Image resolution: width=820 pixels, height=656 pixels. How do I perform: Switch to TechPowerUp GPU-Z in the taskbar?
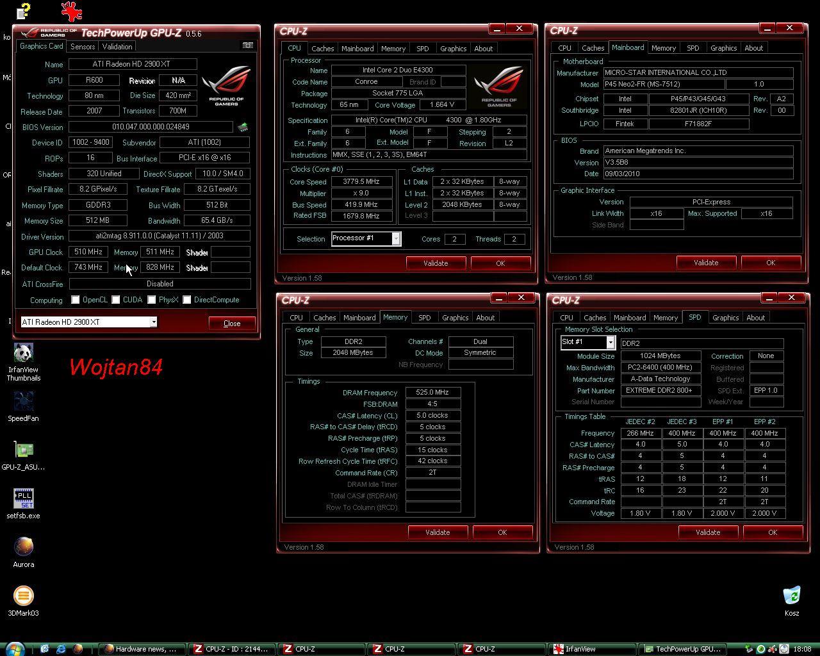tap(683, 649)
